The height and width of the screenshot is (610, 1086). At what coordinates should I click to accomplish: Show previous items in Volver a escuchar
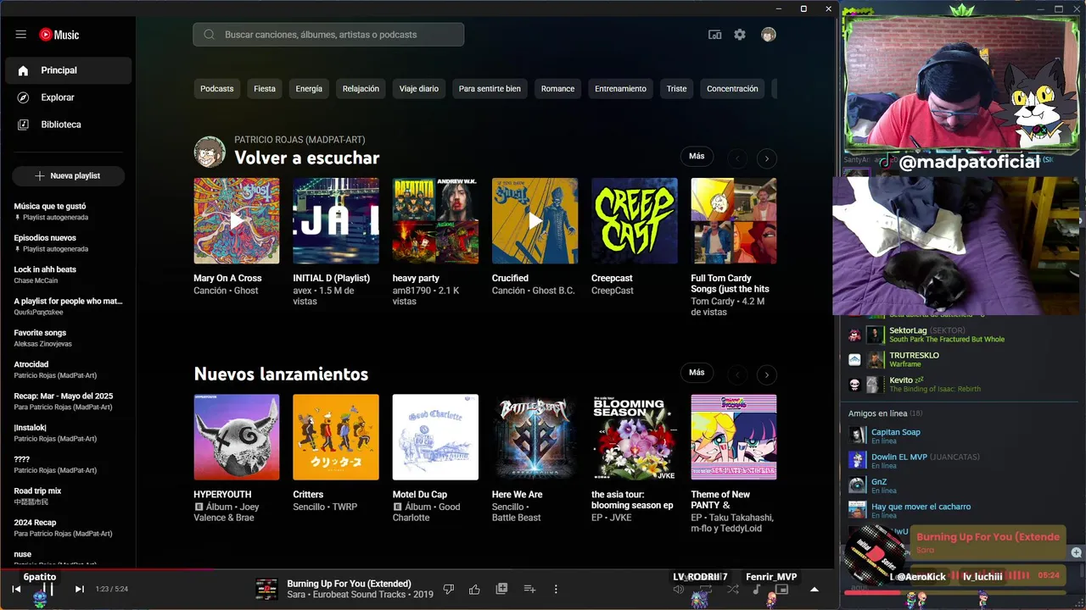pos(738,158)
